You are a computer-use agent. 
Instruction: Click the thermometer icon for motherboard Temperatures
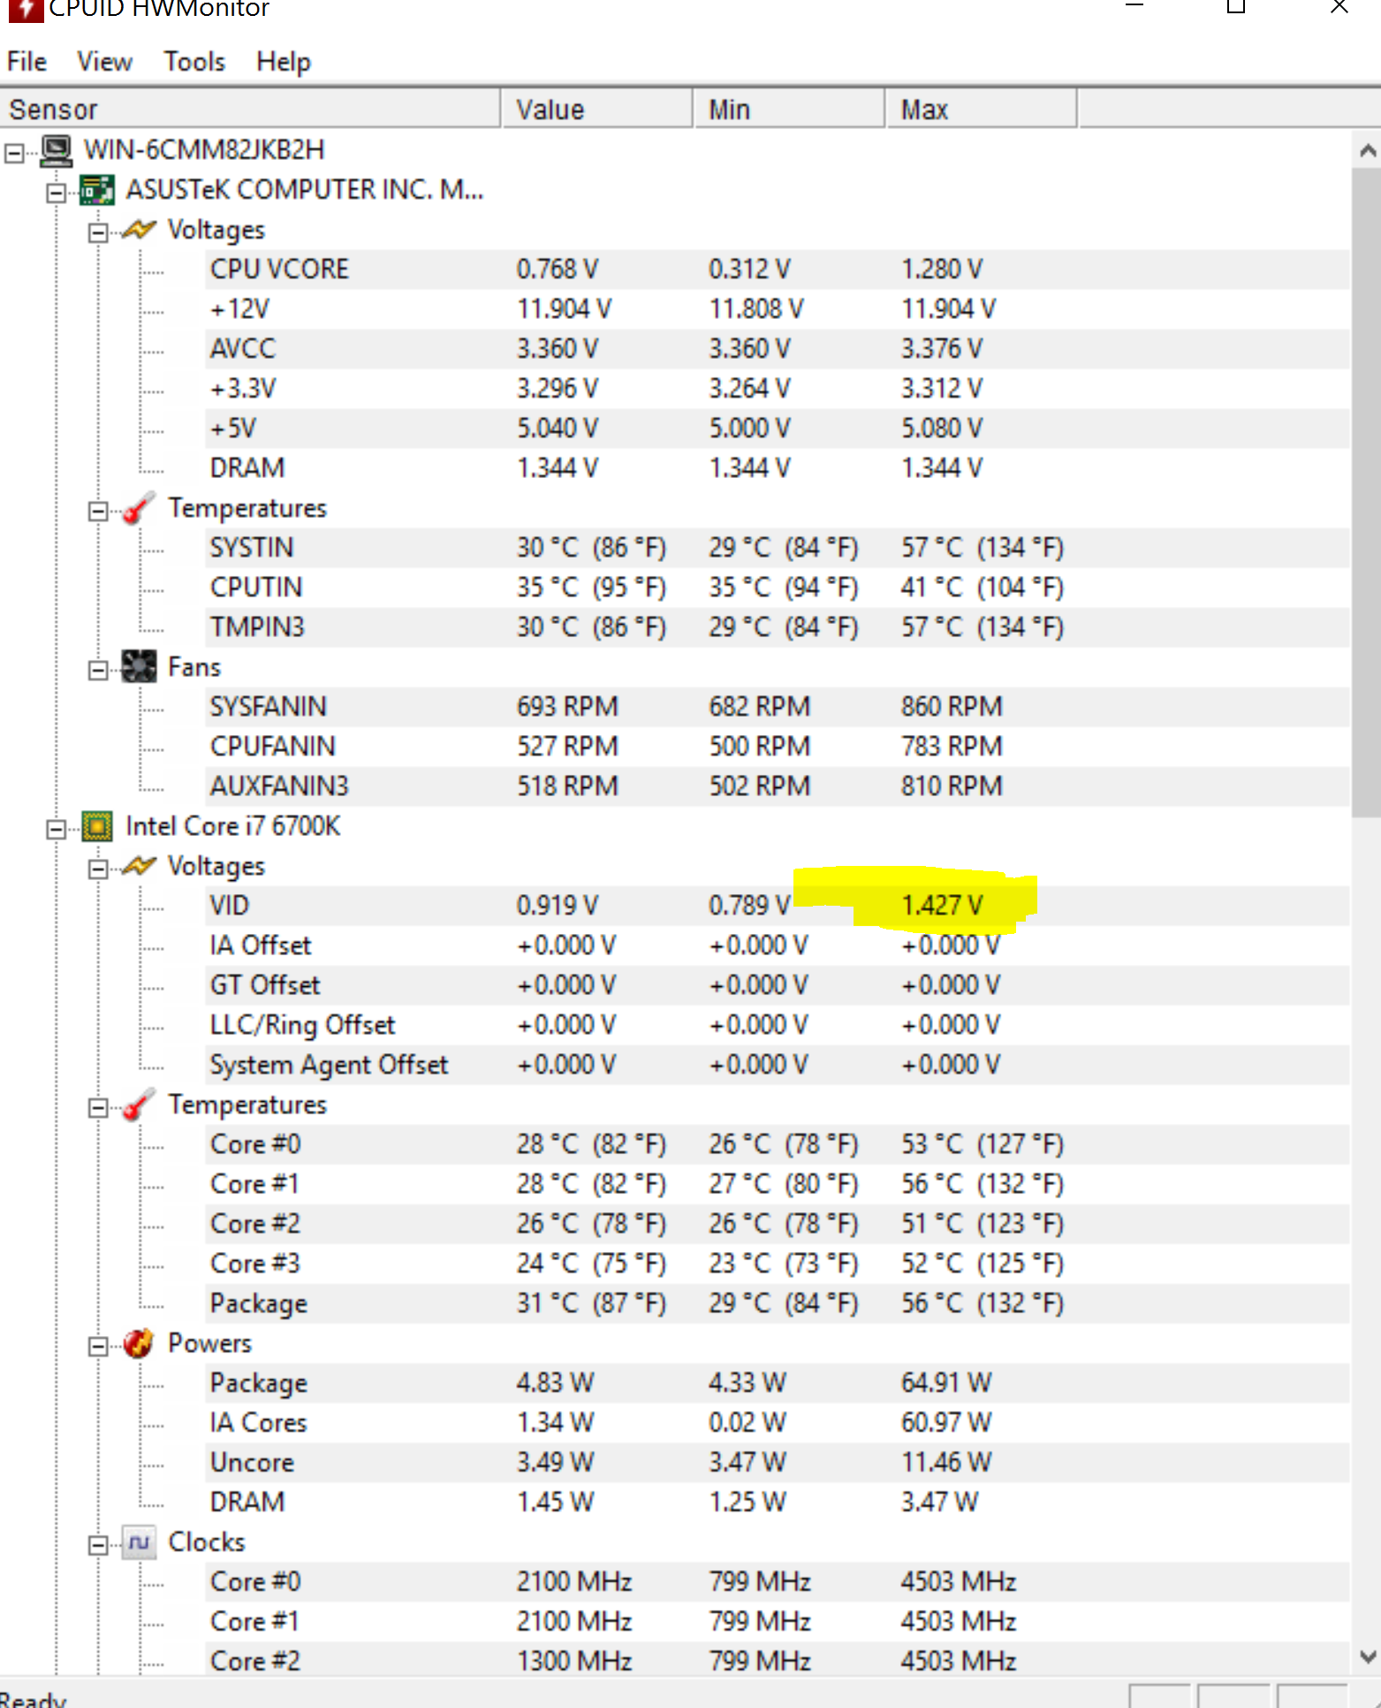coord(139,508)
